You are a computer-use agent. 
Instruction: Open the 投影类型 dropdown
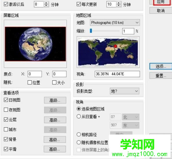pyautogui.click(x=125, y=91)
